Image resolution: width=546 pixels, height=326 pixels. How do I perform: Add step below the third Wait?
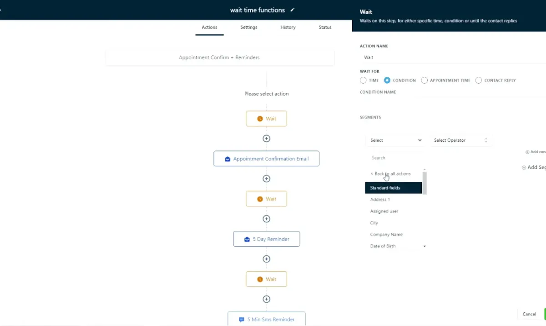(267, 299)
